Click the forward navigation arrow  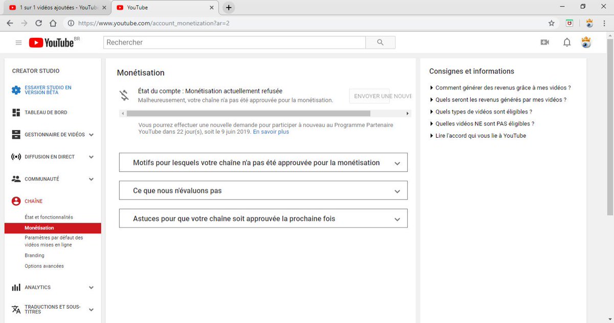pos(24,23)
